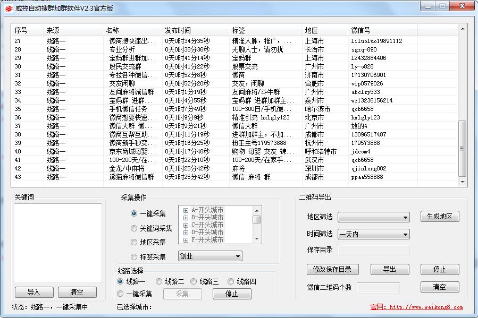Click the 发布时间 column header

coord(178,30)
